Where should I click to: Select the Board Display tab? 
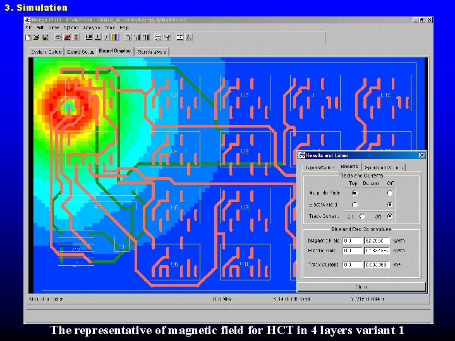pos(115,51)
